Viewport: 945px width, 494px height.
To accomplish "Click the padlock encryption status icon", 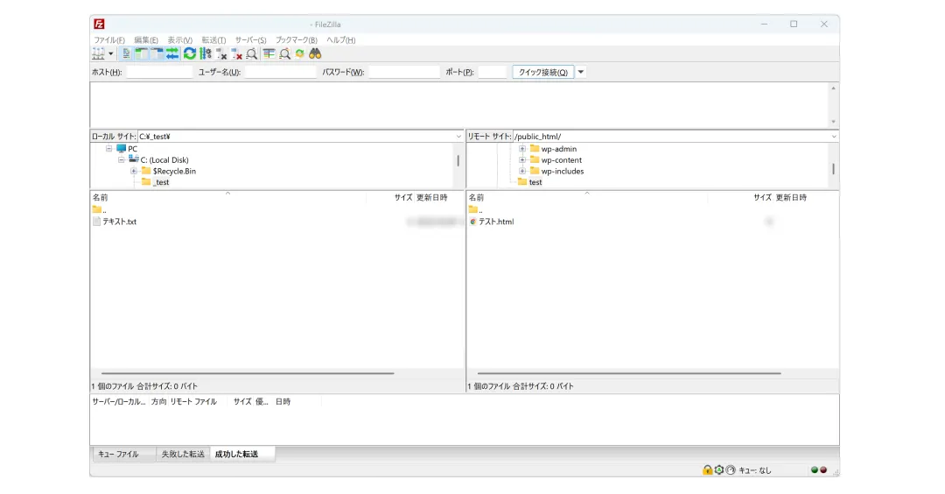I will (x=708, y=469).
